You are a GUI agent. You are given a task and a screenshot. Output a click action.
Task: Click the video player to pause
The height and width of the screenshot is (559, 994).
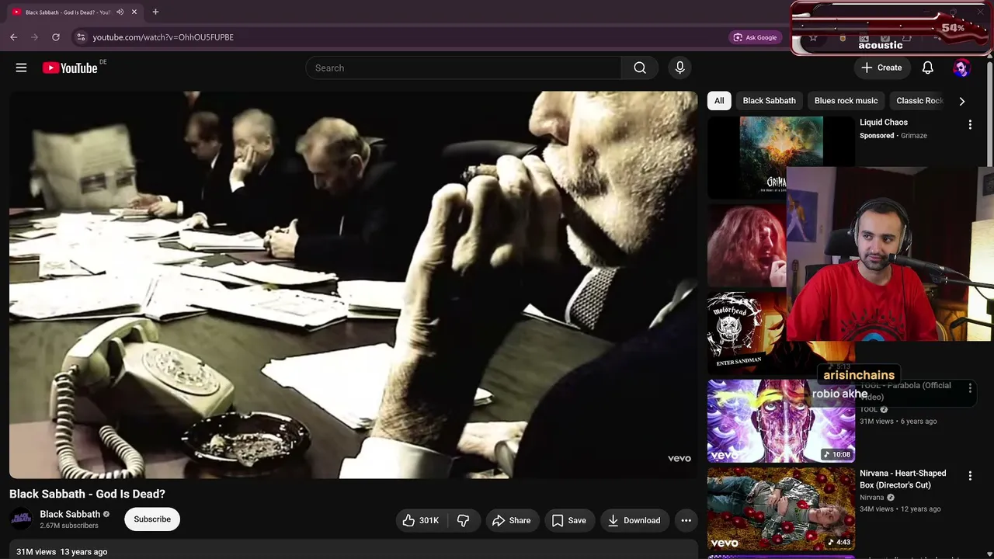(353, 284)
